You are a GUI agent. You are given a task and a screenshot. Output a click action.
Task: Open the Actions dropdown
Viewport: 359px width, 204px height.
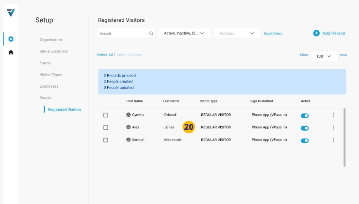(237, 33)
